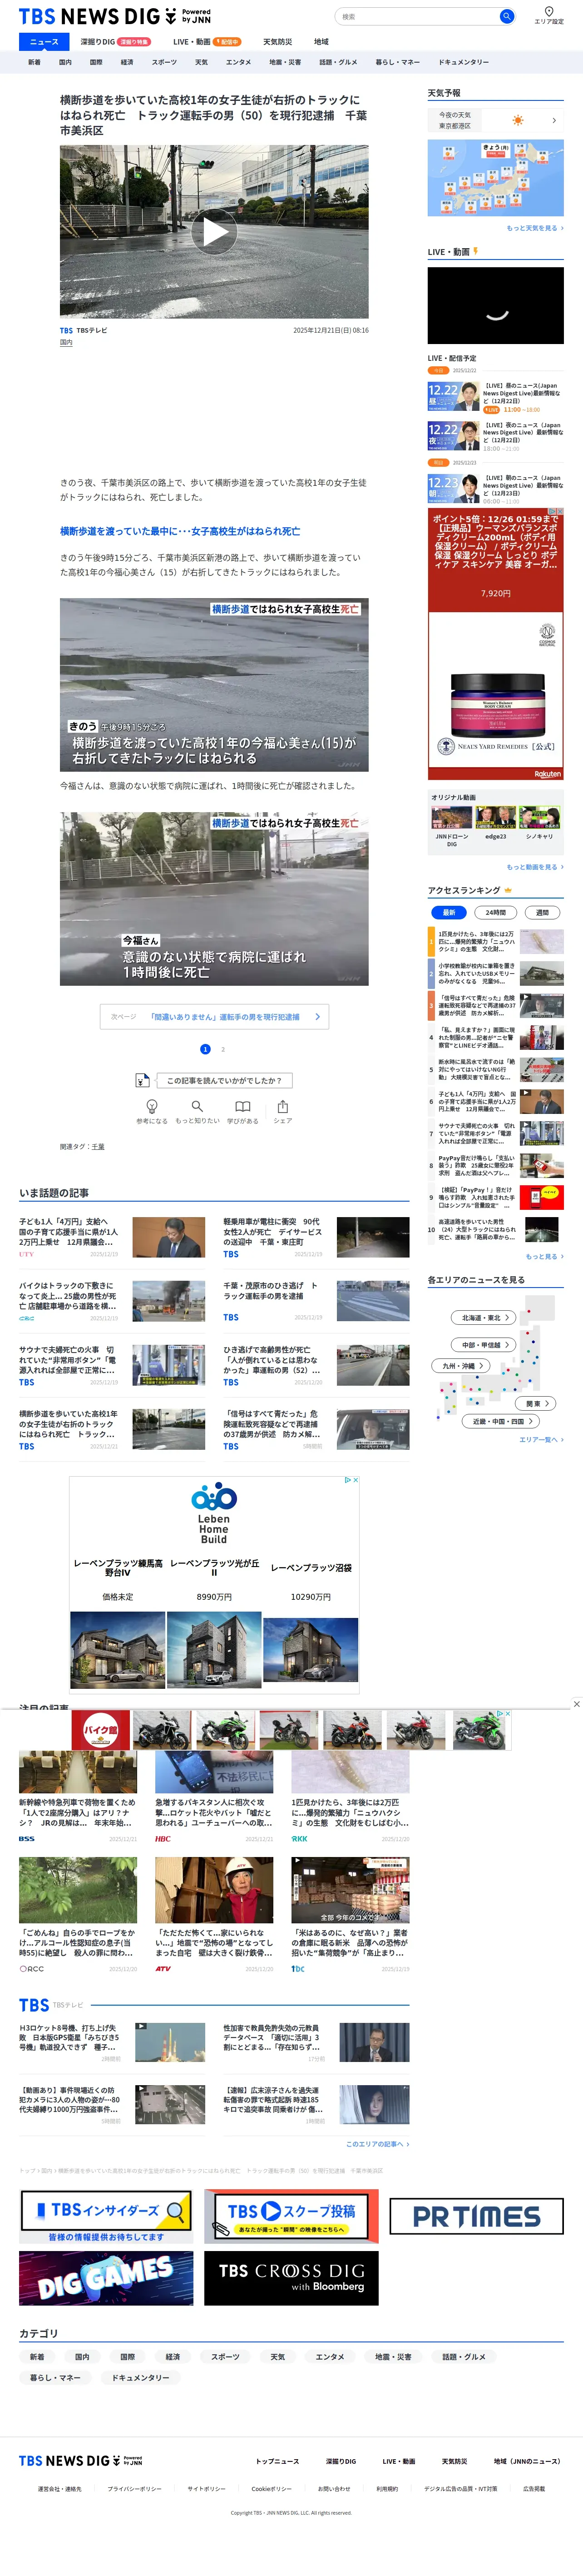Click the 国内 category link below video
The image size is (583, 2576).
(66, 343)
